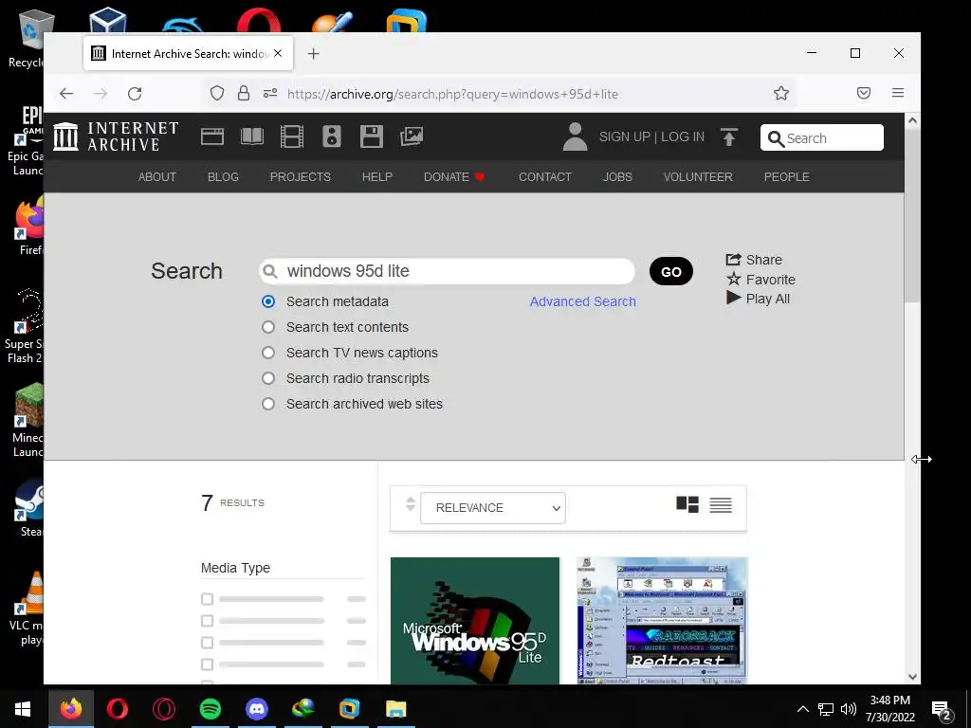Open the VOLUNTEER menu item
Viewport: 971px width, 728px height.
tap(698, 177)
